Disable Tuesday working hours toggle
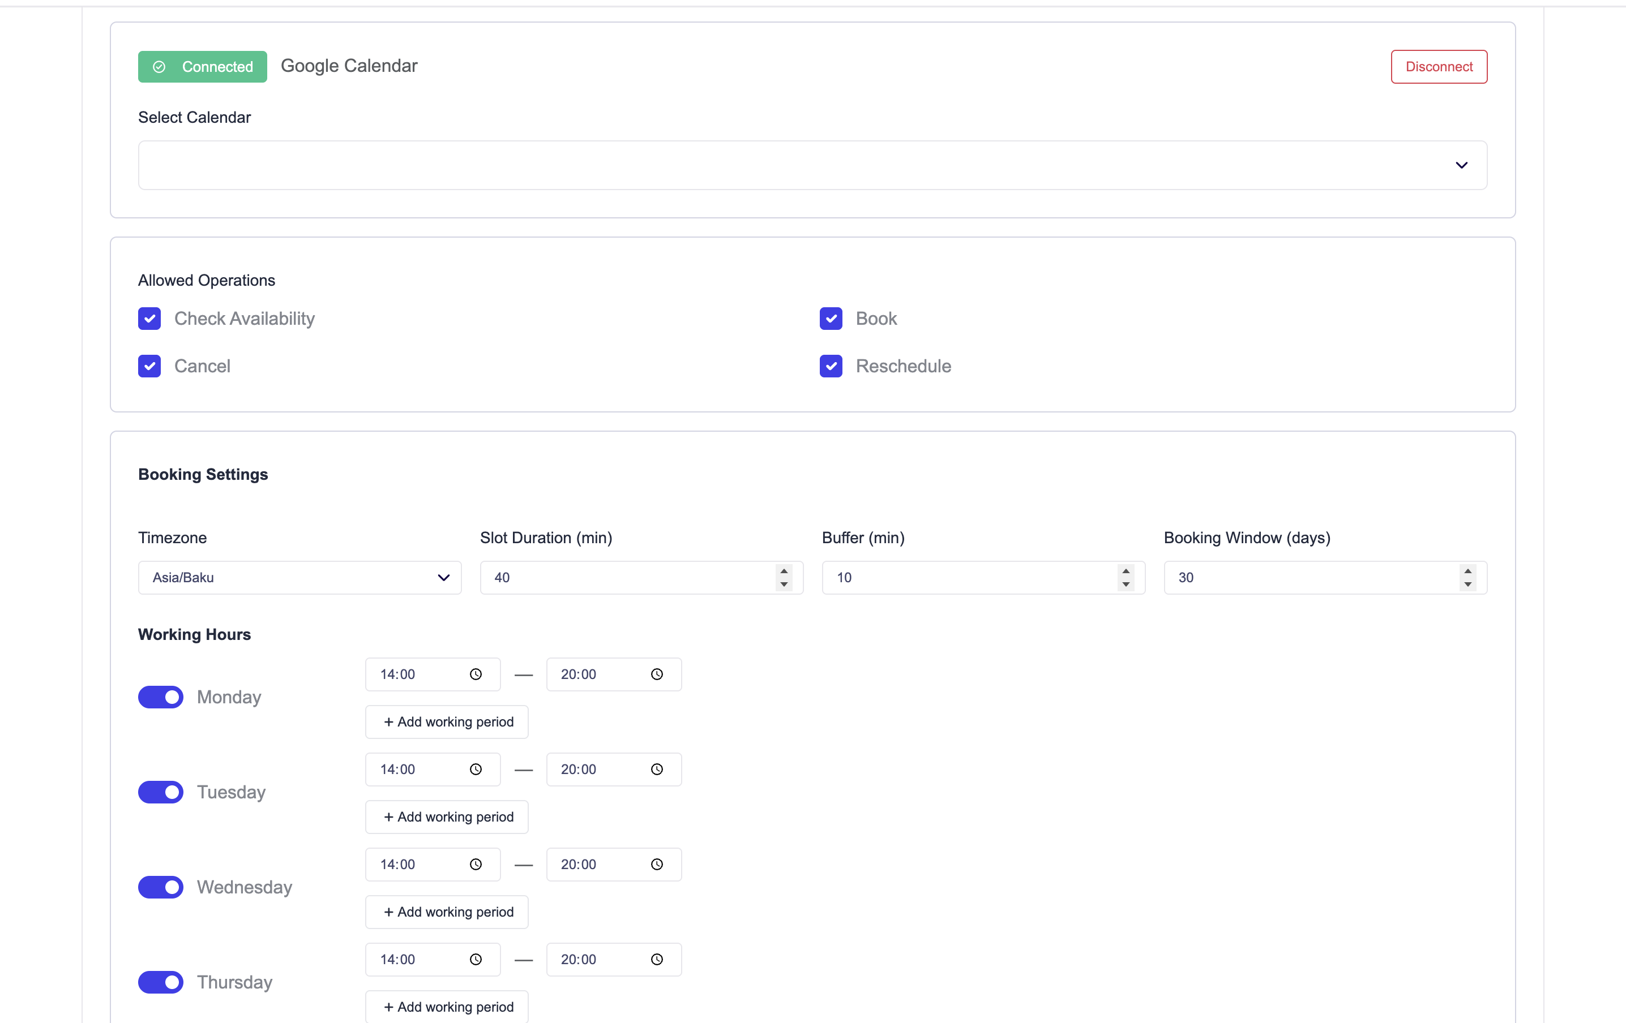 [x=161, y=792]
